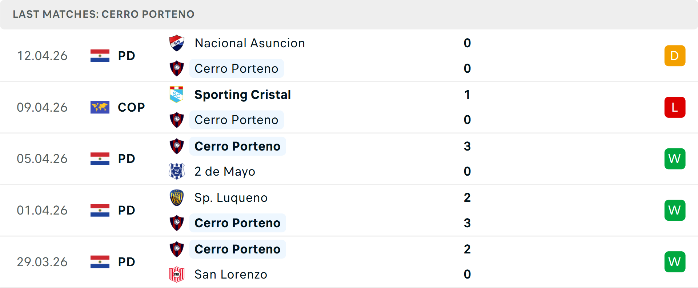The height and width of the screenshot is (288, 698).
Task: Open the orange D draw result badge
Action: 675,56
